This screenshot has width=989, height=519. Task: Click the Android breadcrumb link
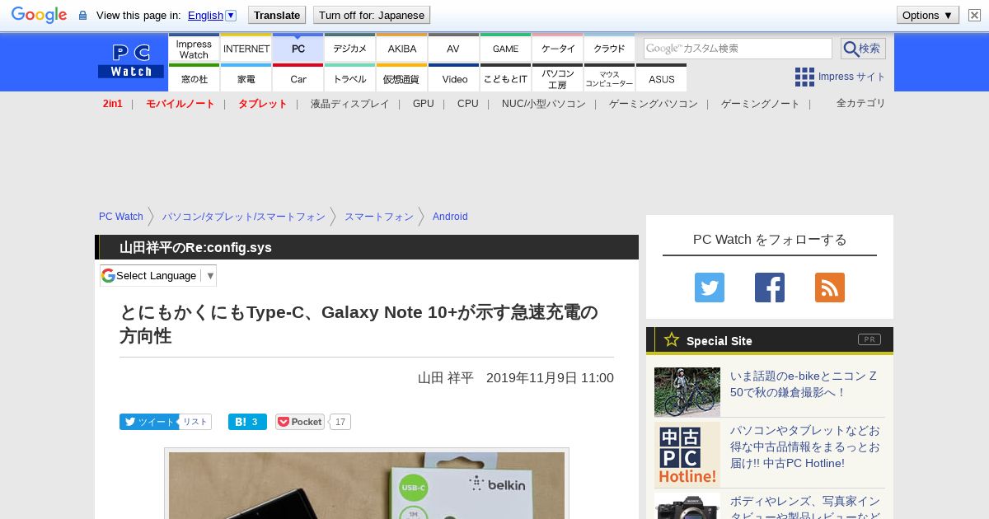450,217
